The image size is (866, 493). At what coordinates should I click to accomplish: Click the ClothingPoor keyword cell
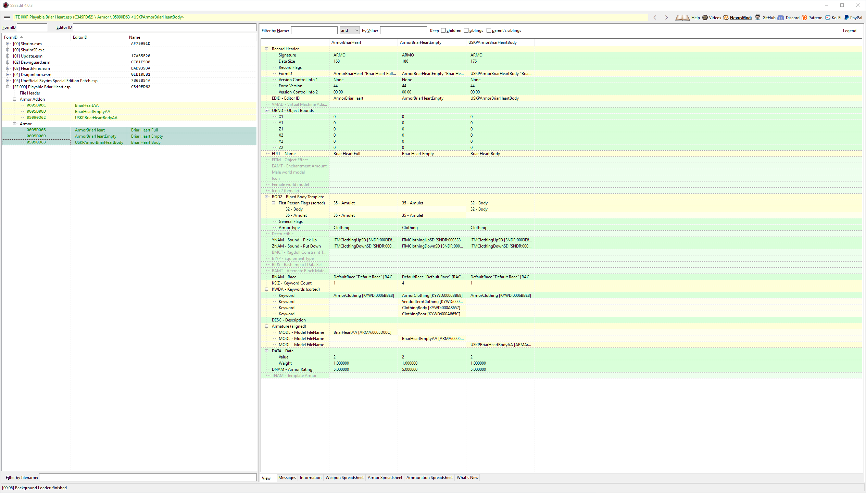pyautogui.click(x=432, y=314)
